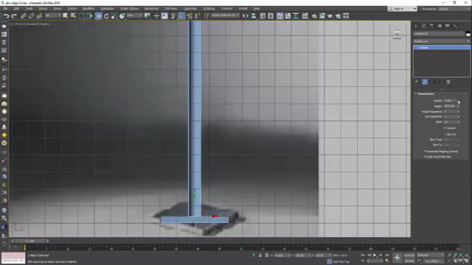Image resolution: width=472 pixels, height=265 pixels.
Task: Click the Remove Modifier trash icon
Action: 440,82
